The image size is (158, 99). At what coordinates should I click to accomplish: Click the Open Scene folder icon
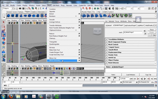(x=20, y=8)
